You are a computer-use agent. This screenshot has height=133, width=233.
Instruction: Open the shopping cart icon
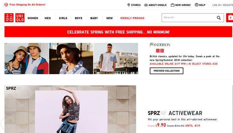(230, 18)
